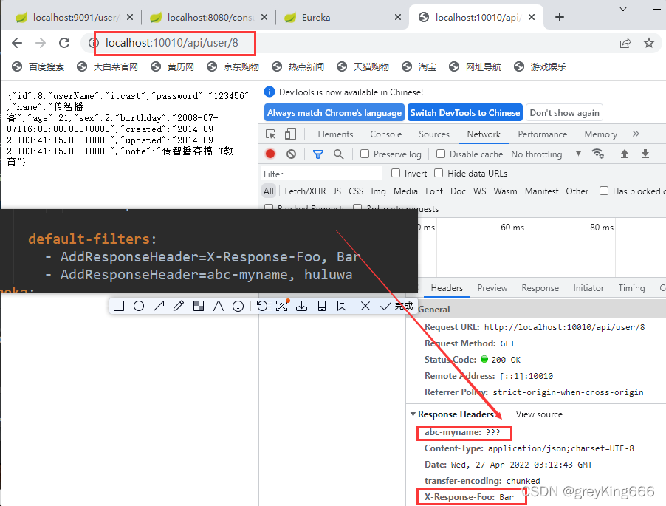Viewport: 666px width, 506px height.
Task: Switch to localhost:9091/user tab
Action: tap(75, 18)
